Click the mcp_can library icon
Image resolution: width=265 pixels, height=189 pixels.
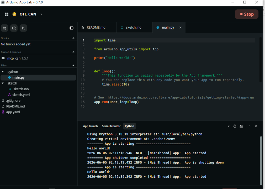[x=3, y=58]
